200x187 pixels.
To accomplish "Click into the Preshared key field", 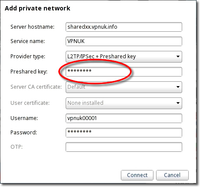I will (124, 72).
